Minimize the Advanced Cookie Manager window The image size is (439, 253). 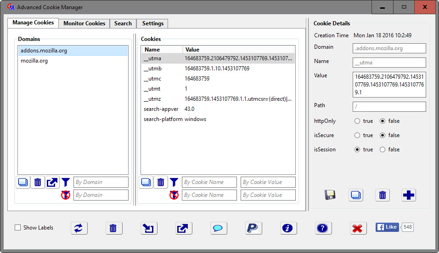click(383, 7)
